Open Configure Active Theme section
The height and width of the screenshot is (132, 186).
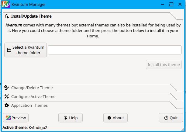tap(93, 96)
